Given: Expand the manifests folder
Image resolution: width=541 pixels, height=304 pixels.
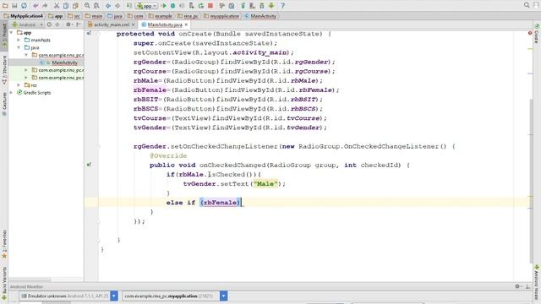Looking at the screenshot, I should coord(19,40).
